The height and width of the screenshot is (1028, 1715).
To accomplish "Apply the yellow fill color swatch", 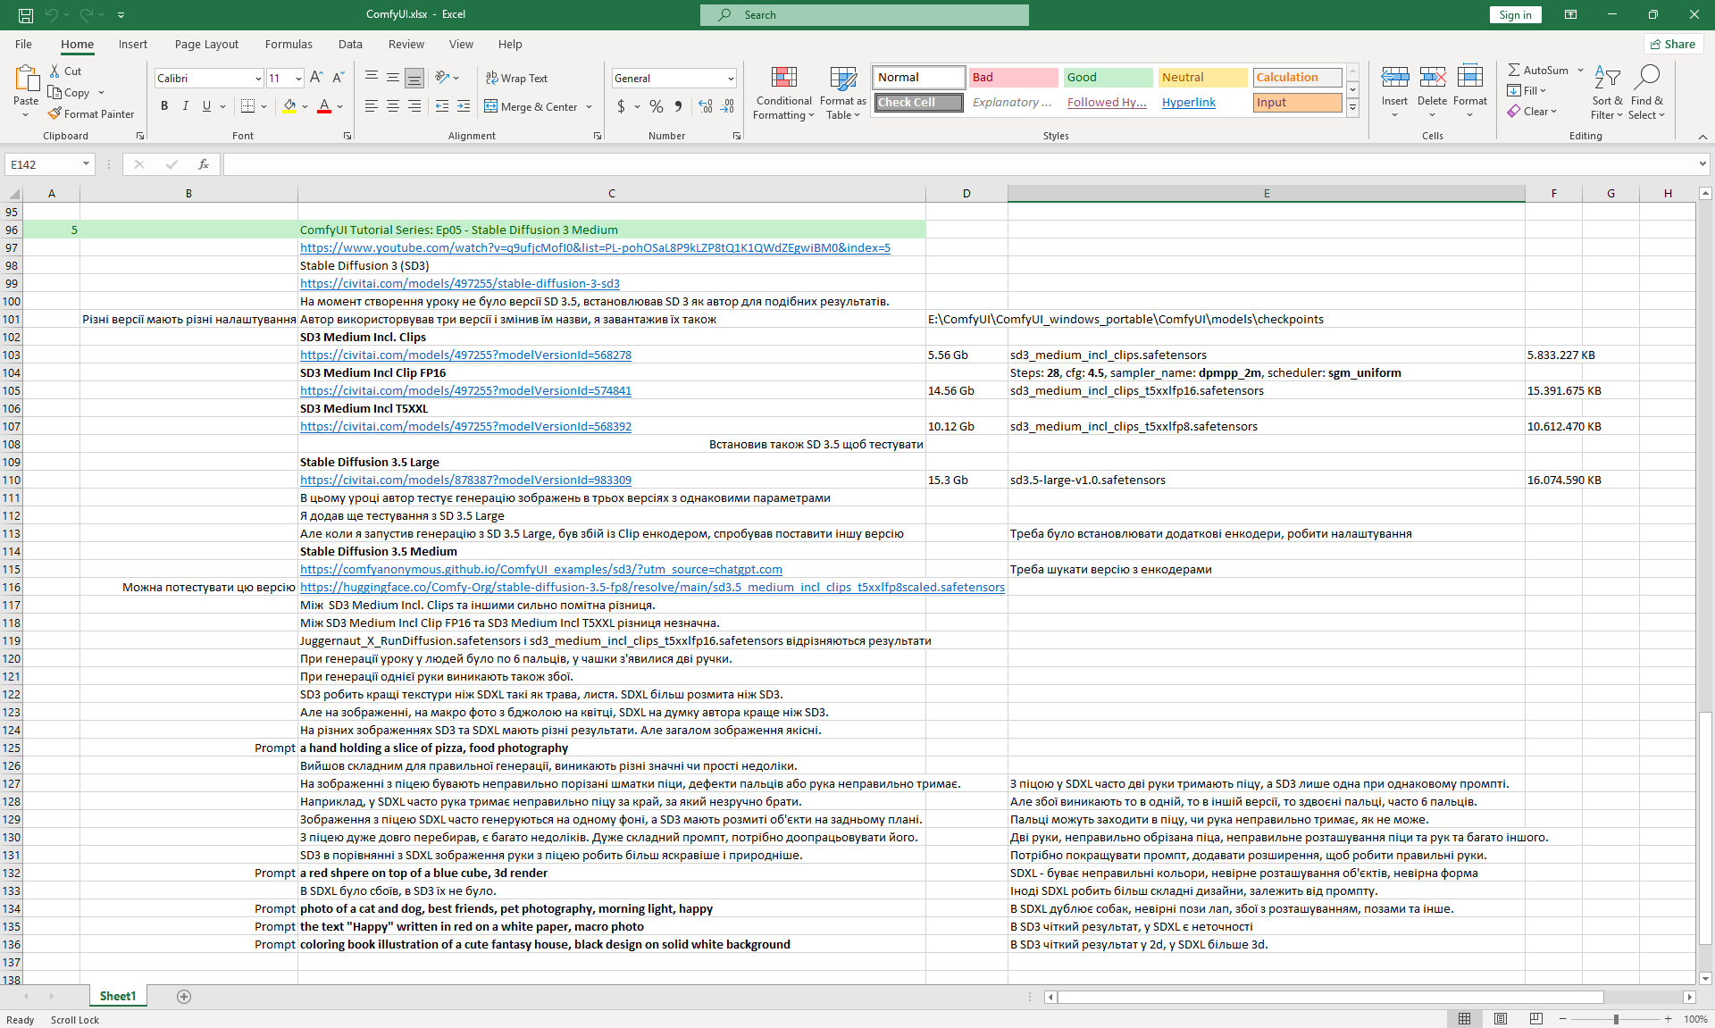I will click(289, 106).
